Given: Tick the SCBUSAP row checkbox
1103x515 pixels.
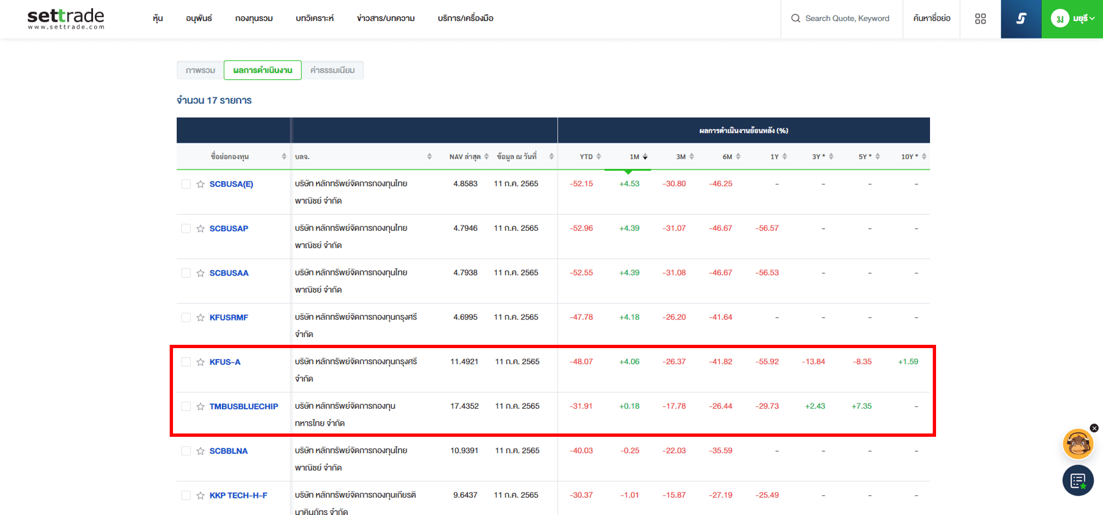Looking at the screenshot, I should [186, 229].
